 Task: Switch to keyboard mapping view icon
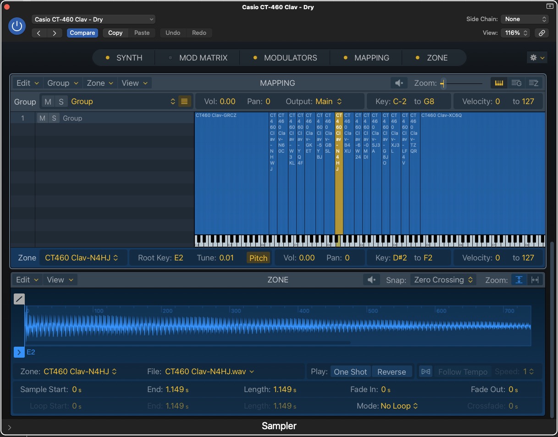pos(499,83)
